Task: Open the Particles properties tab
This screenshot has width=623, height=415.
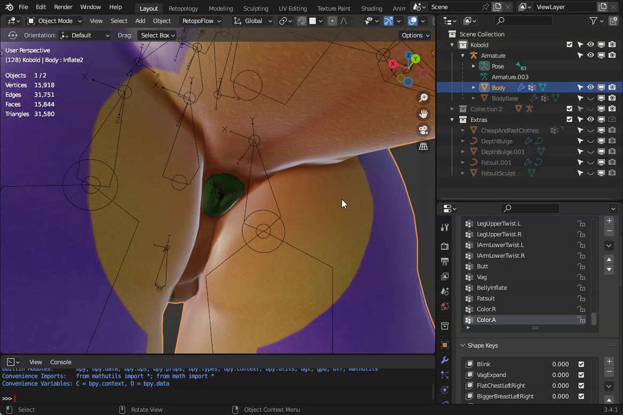Action: tap(445, 375)
